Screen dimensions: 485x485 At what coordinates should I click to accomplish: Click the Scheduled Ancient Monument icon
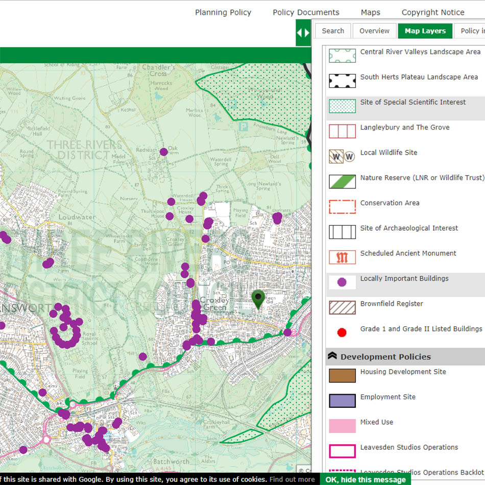[x=342, y=257]
